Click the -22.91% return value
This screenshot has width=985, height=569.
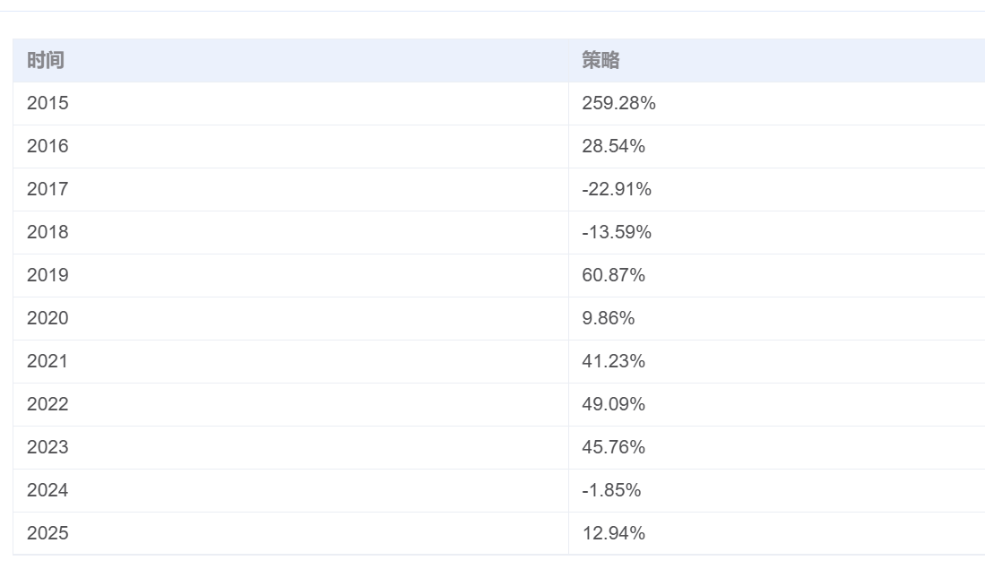click(617, 189)
